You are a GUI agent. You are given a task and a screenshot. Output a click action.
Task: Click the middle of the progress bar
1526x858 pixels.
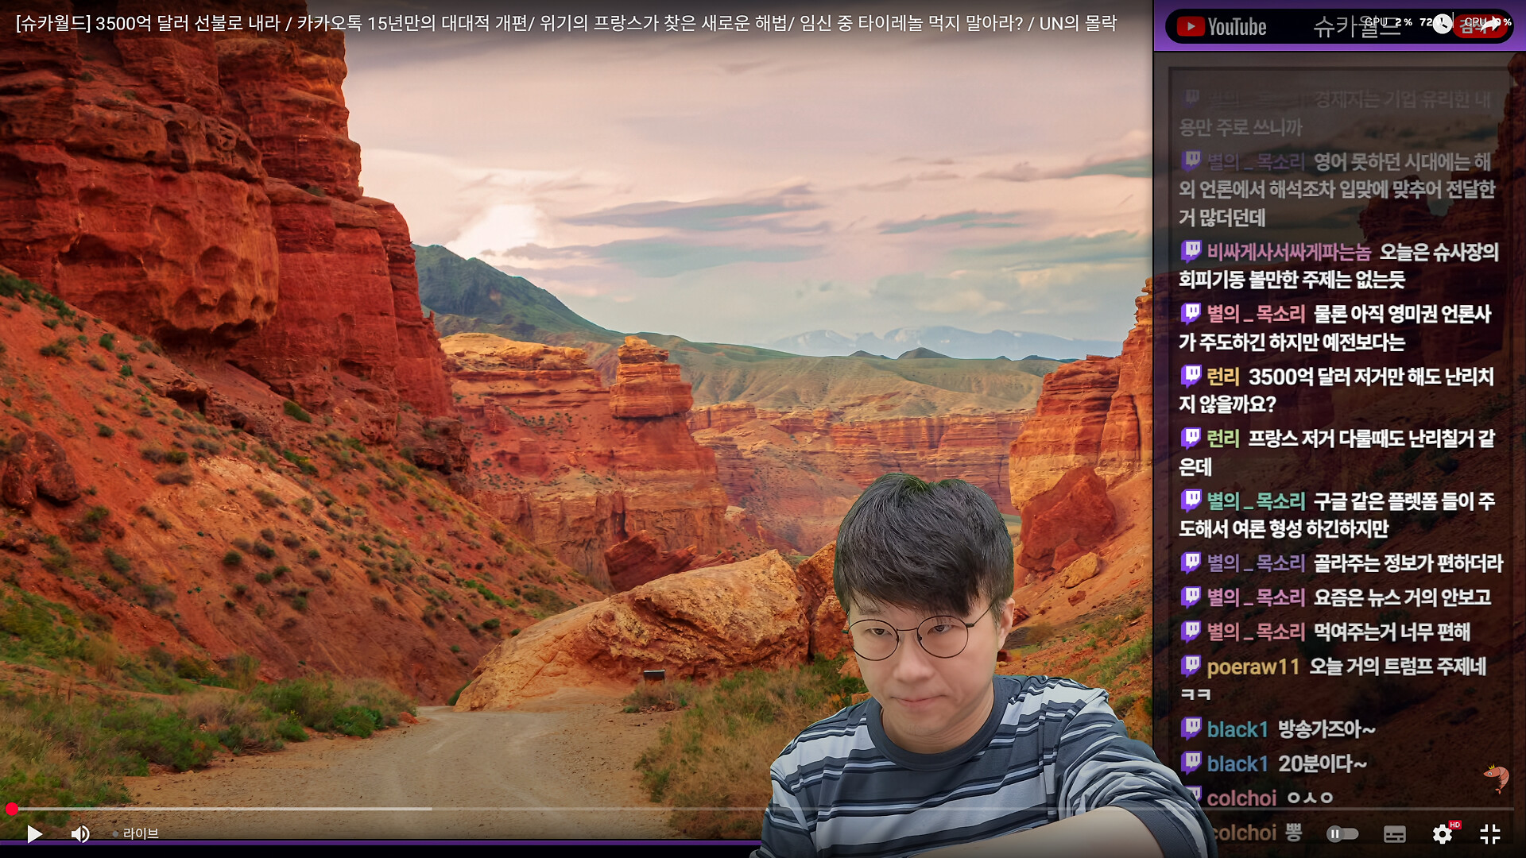[763, 809]
